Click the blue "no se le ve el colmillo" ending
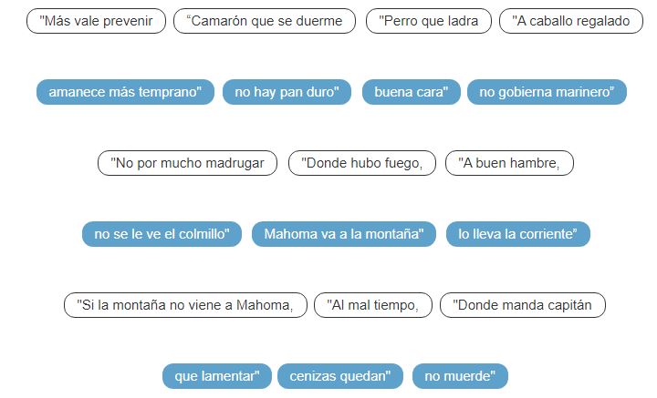Image resolution: width=657 pixels, height=398 pixels. point(162,234)
